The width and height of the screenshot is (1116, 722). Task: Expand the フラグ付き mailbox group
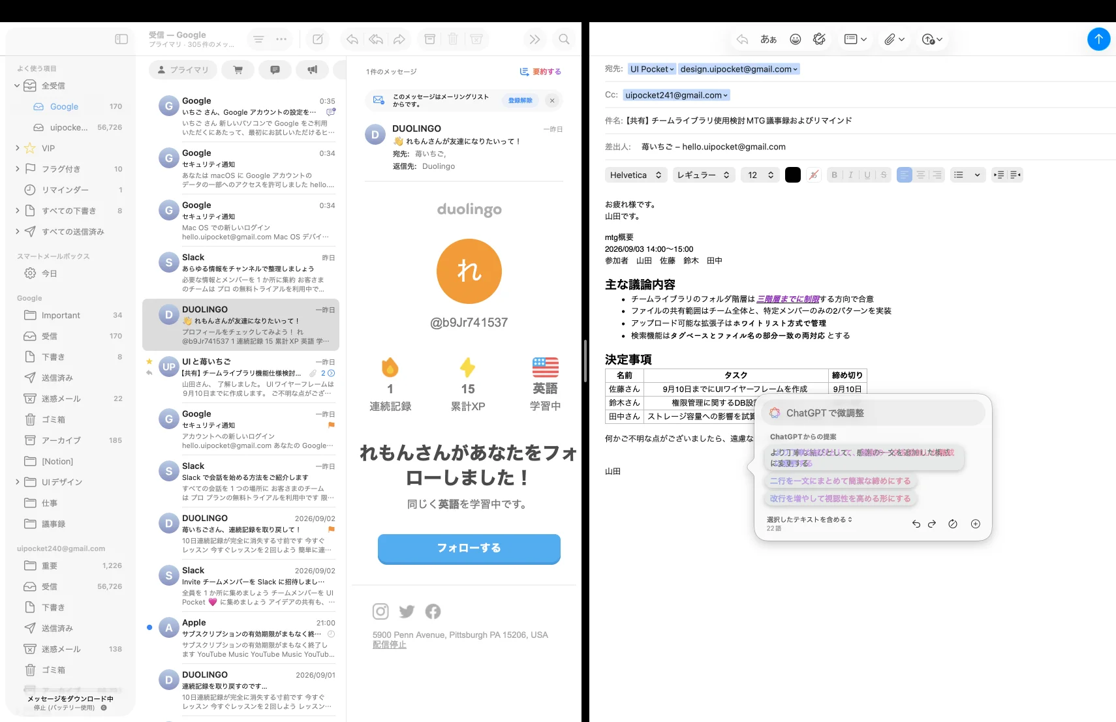pos(18,169)
